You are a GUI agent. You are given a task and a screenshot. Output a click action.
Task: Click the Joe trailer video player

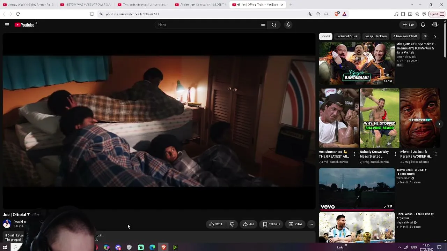159,121
